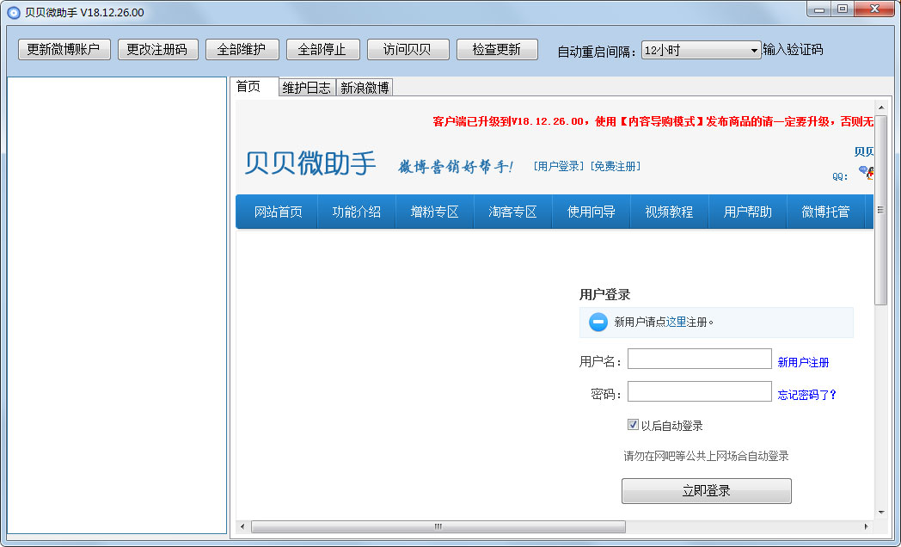Switch to the 新浪微博 tab

point(365,88)
